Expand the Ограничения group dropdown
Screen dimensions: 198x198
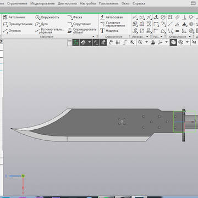[x=189, y=36]
